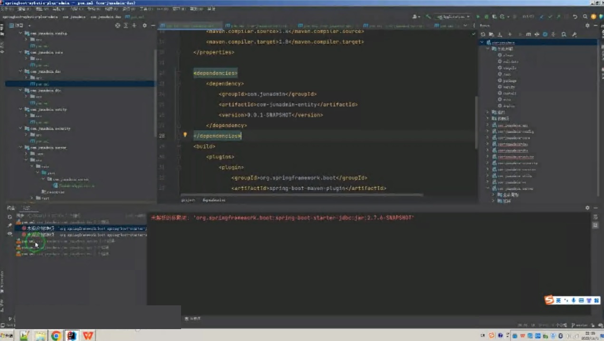Click 'dependencies' breadcrumb below editor

tap(214, 200)
